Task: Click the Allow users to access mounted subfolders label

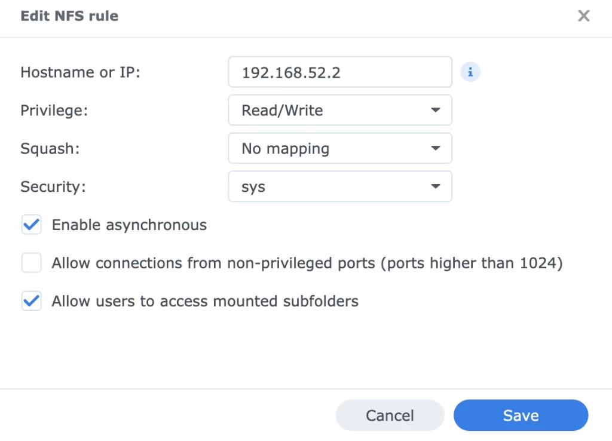Action: (x=205, y=301)
